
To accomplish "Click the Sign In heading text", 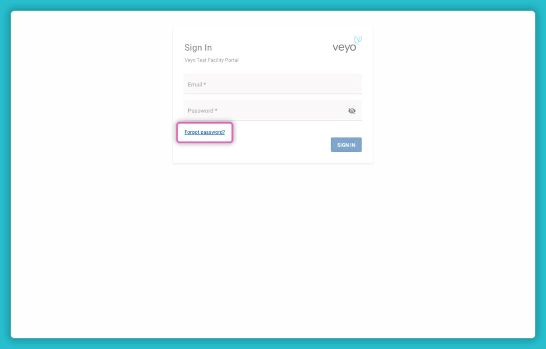I will point(198,47).
